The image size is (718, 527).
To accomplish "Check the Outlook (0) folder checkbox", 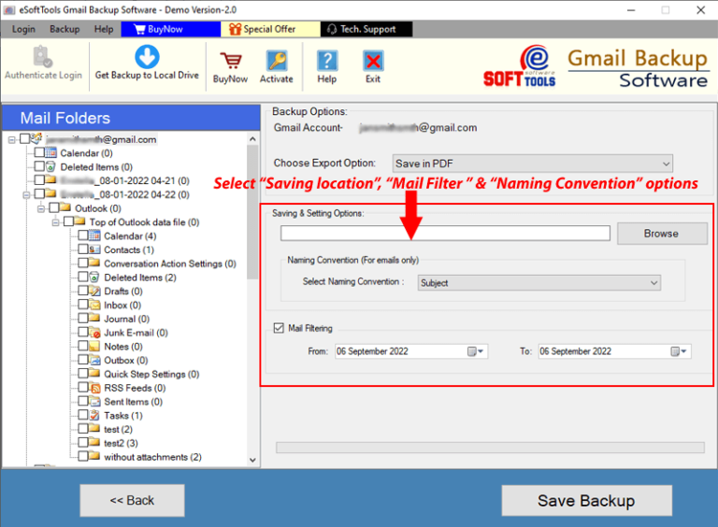I will (54, 207).
